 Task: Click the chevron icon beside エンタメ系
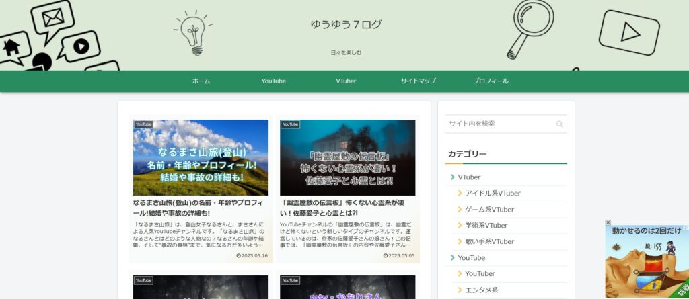click(460, 290)
